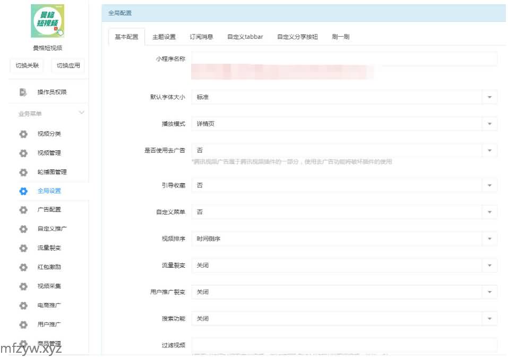
Task: Collapse the 业务菜单 section chevron
Action: [82, 113]
